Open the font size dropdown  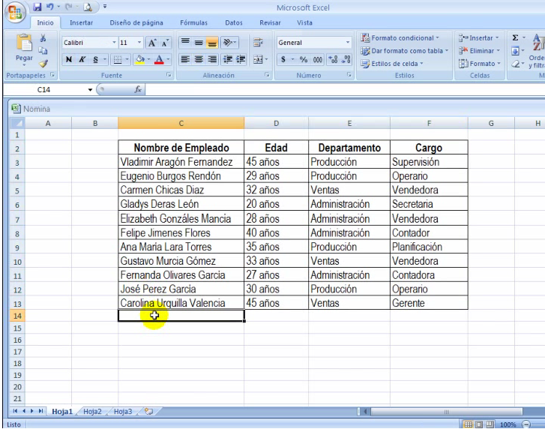click(x=139, y=43)
